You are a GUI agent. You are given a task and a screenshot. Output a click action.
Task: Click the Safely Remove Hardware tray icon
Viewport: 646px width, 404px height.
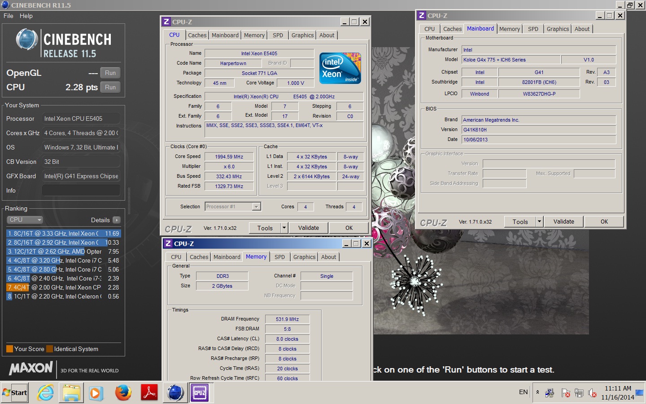[550, 393]
